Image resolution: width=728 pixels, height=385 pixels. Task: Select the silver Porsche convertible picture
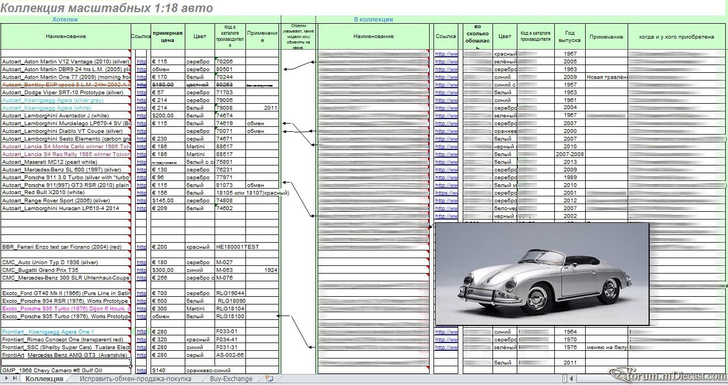(x=542, y=274)
